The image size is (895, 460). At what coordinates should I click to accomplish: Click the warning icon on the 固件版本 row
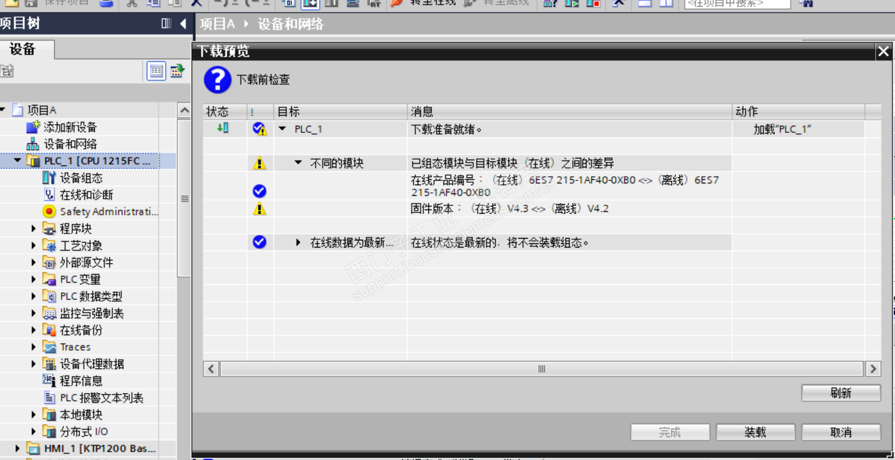pyautogui.click(x=259, y=208)
